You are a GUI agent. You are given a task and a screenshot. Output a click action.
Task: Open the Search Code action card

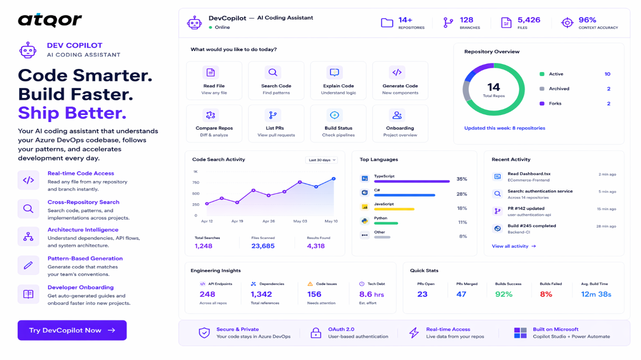tap(276, 80)
